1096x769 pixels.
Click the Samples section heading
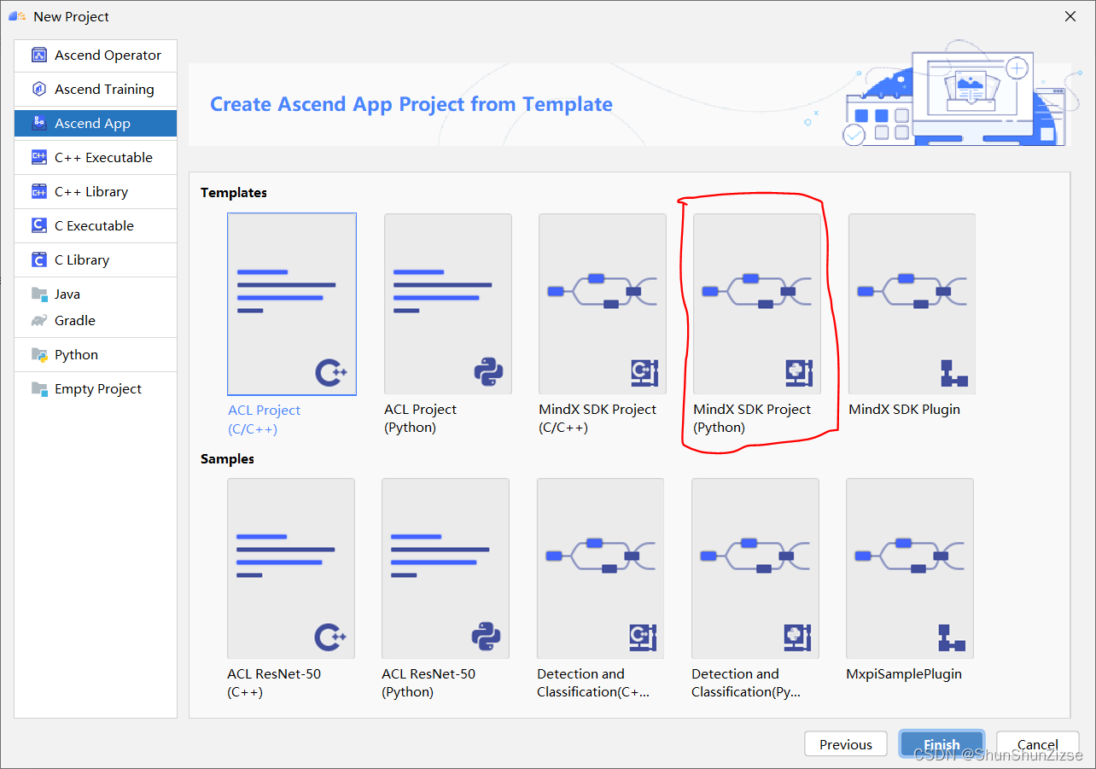pyautogui.click(x=227, y=459)
